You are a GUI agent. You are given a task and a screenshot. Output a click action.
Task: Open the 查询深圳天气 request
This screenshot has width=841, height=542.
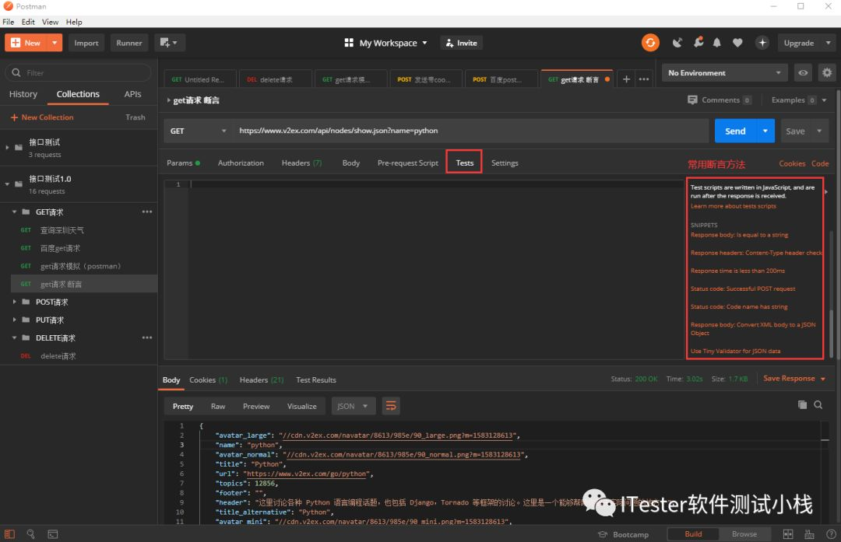click(62, 230)
